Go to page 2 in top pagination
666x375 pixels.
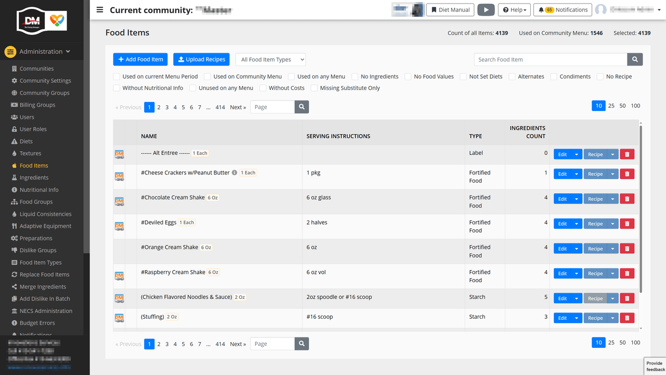tap(159, 107)
